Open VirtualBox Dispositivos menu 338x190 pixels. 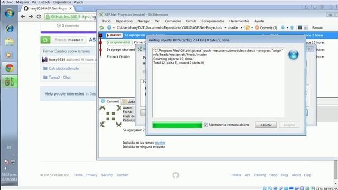(x=62, y=2)
